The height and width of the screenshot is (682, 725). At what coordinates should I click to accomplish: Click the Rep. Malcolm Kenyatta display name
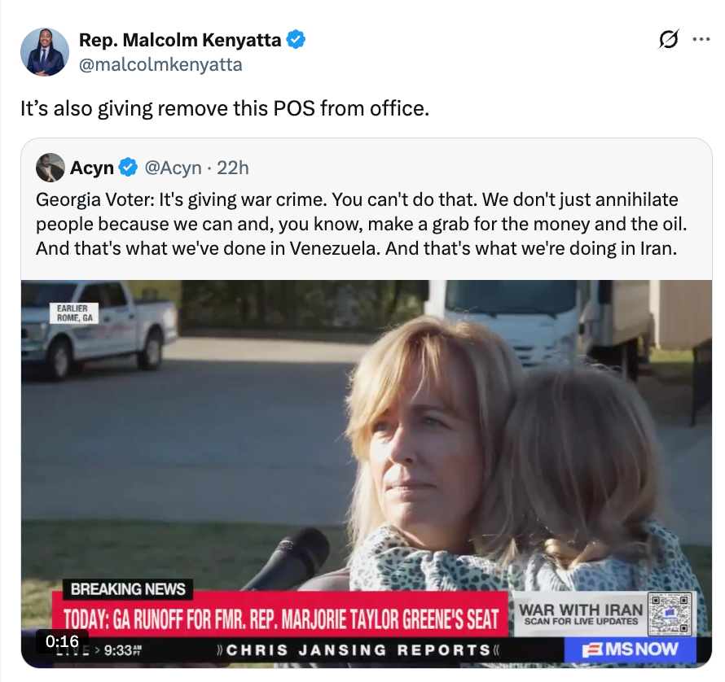click(180, 40)
